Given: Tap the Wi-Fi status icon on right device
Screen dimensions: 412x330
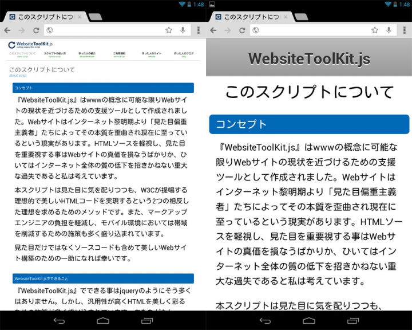Looking at the screenshot, I should (388, 4).
